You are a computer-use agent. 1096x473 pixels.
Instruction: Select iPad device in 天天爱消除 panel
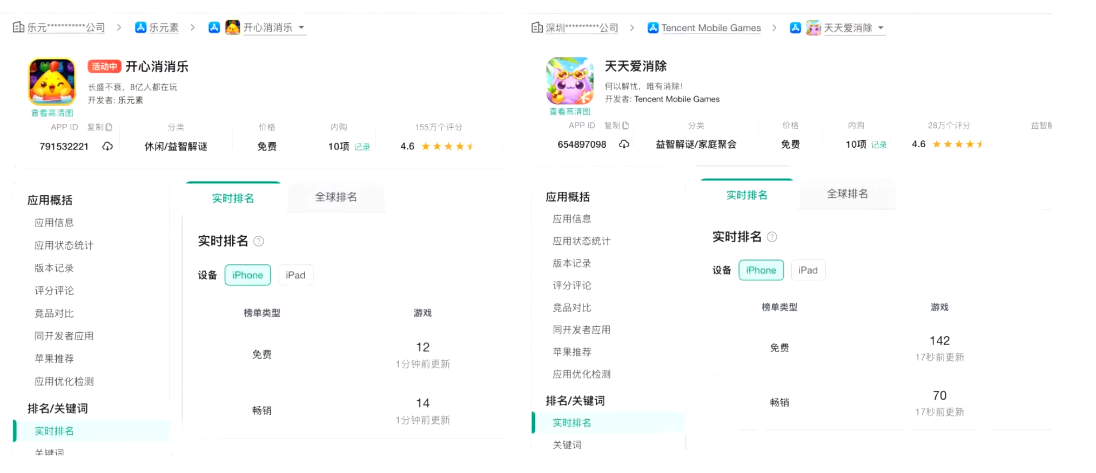pos(808,270)
